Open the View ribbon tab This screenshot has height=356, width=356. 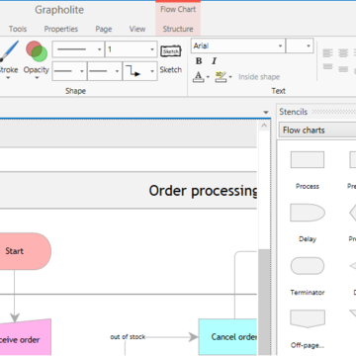[137, 29]
